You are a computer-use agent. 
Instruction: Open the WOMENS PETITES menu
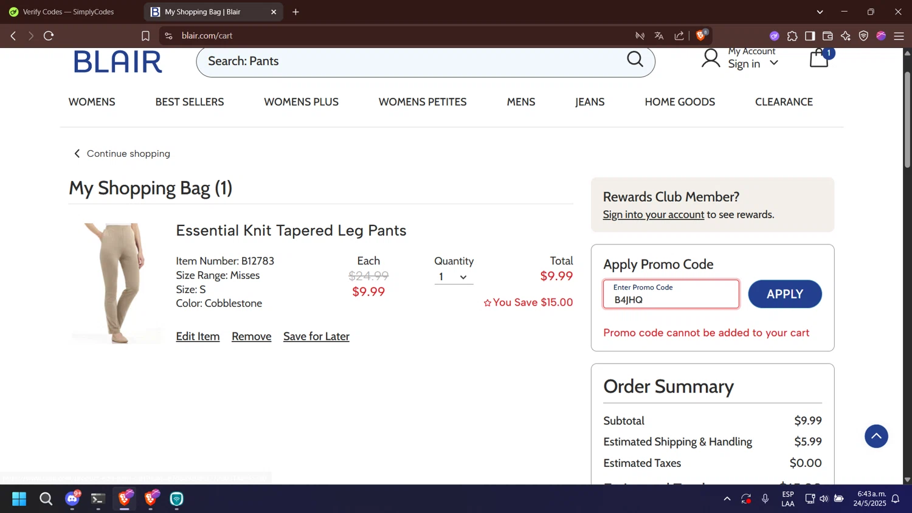click(423, 102)
